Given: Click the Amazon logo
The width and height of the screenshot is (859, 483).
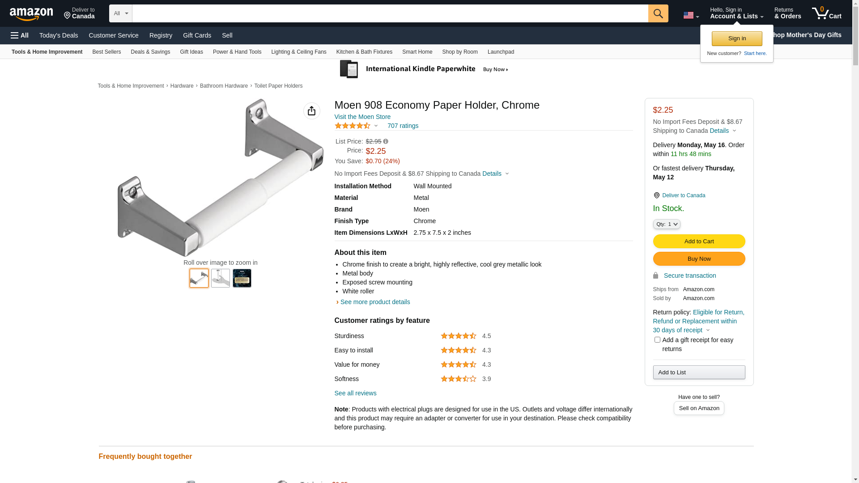Looking at the screenshot, I should 31,14.
